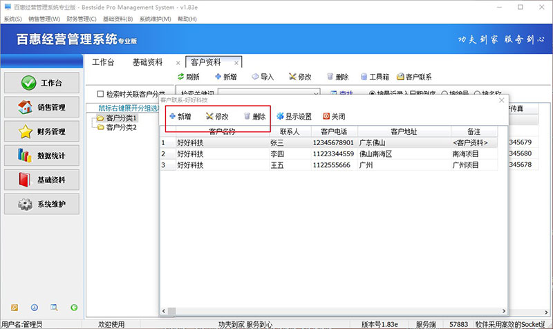The image size is (553, 329).
Task: Switch to the 工作台 tab
Action: 103,62
